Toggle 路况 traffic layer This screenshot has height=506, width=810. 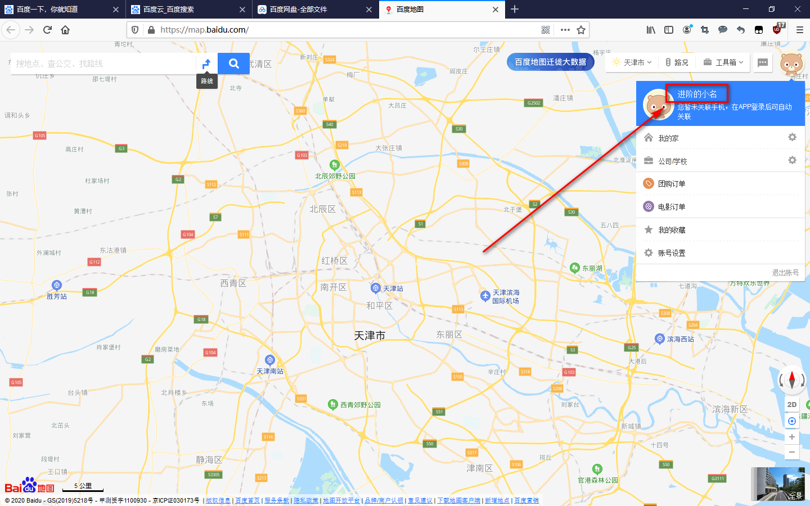677,62
